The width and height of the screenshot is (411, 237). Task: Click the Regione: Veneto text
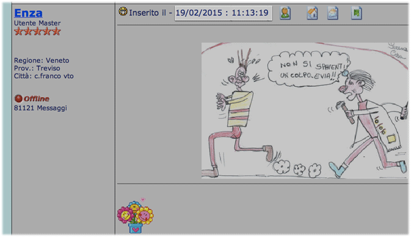coord(42,60)
